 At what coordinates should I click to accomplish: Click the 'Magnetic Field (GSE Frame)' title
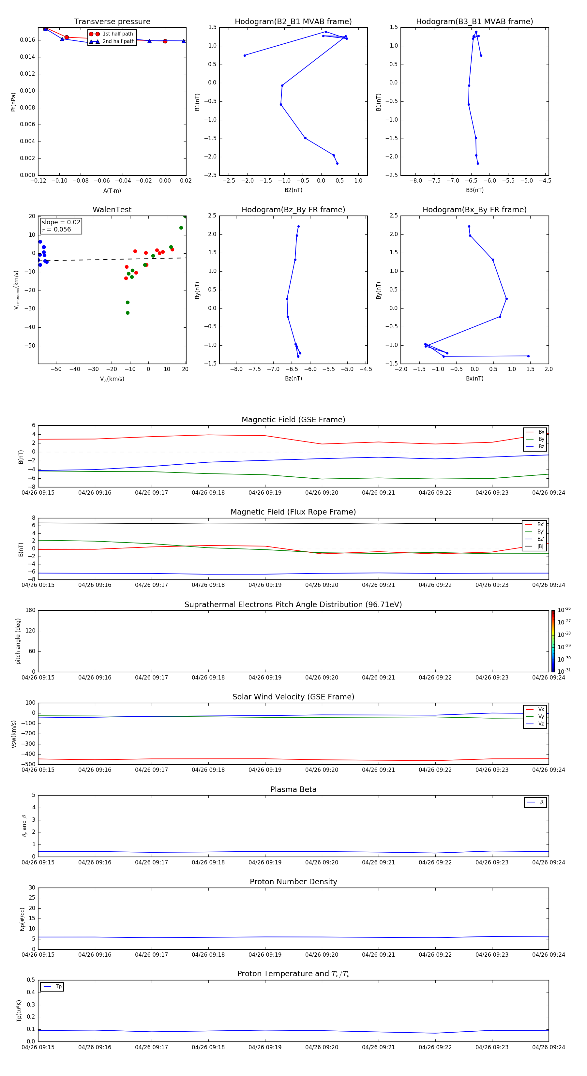click(293, 420)
